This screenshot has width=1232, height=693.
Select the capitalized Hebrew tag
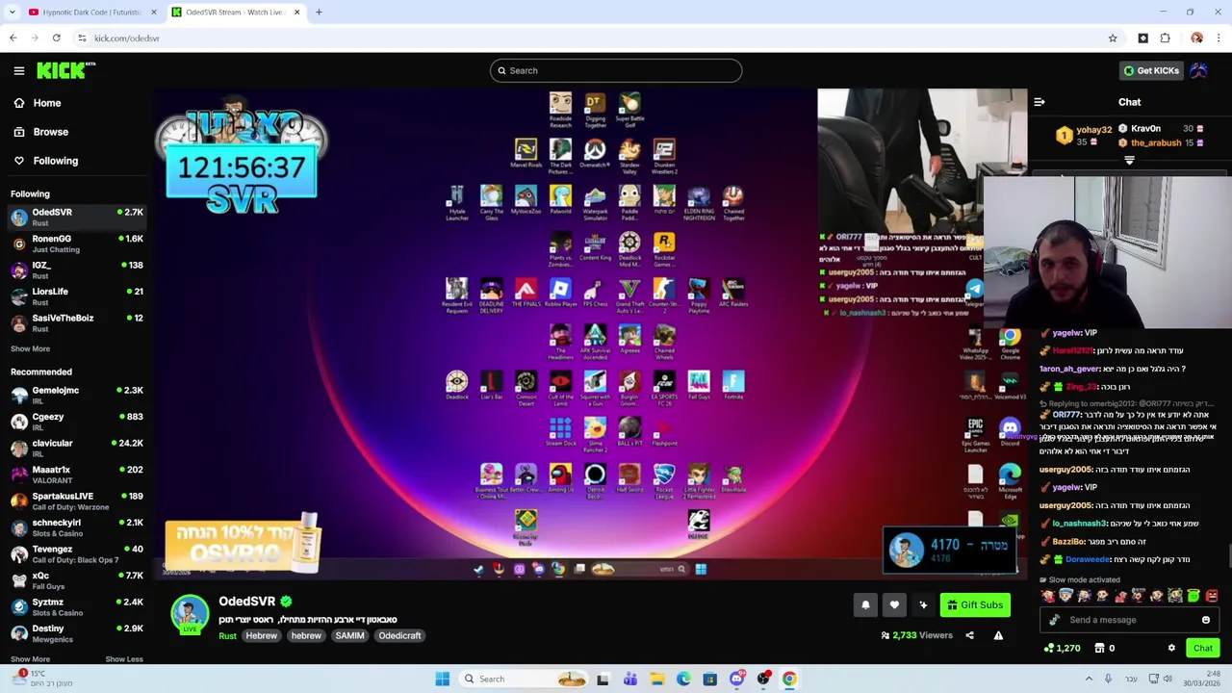261,636
